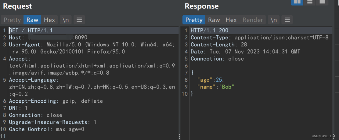Viewport: 339px width, 140px height.
Task: Select the Pretty tab in Response
Action: 194,20
